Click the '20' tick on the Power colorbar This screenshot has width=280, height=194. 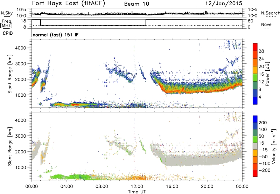261,67
